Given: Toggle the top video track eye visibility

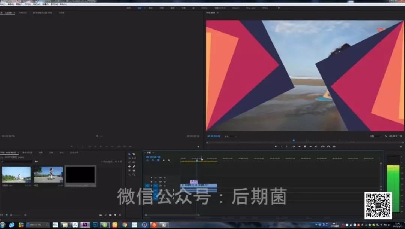Looking at the screenshot, I should click(x=165, y=177).
